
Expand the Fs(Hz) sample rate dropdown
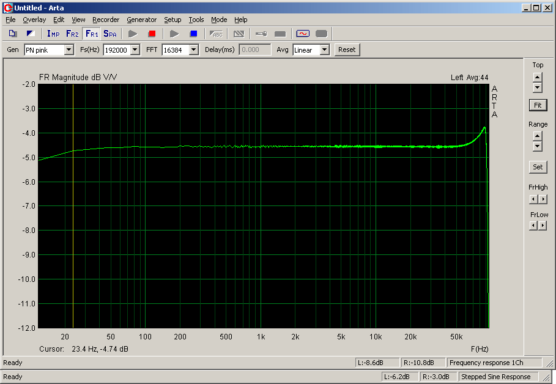[135, 50]
